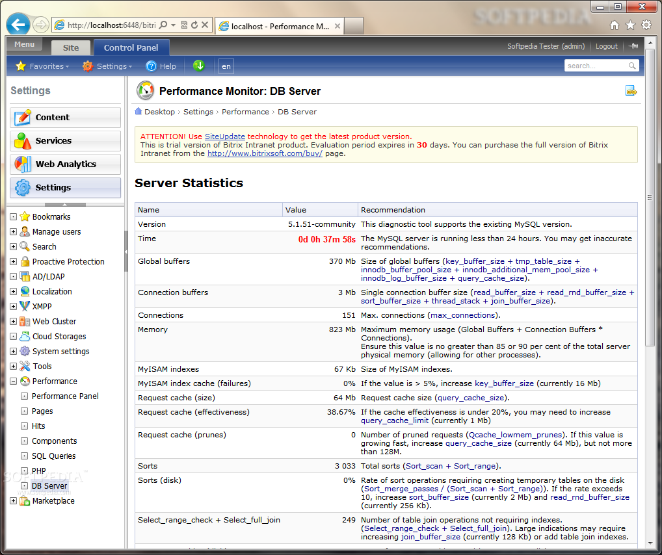
Task: Click the Localization globe icon
Action: coord(25,291)
